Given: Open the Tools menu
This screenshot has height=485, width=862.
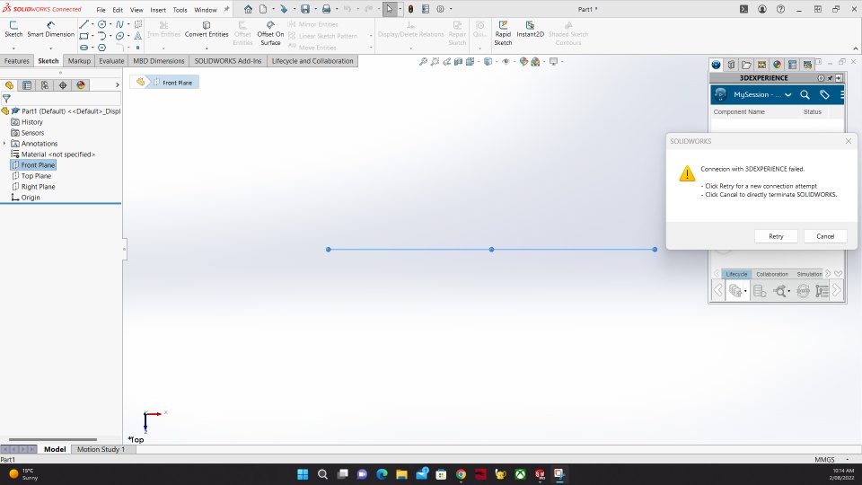Looking at the screenshot, I should coord(180,10).
